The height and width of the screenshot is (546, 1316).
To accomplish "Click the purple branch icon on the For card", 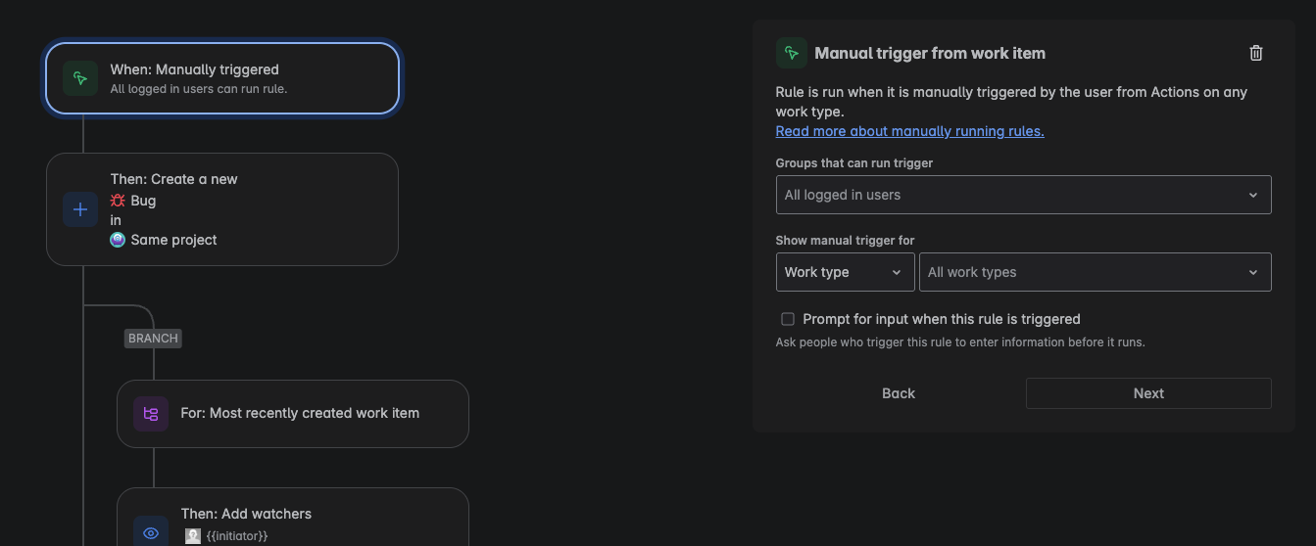I will [x=151, y=414].
